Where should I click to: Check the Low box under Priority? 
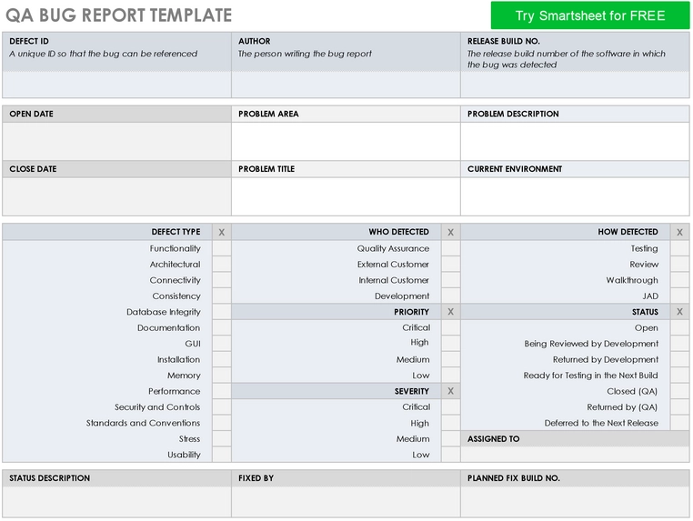click(x=450, y=376)
